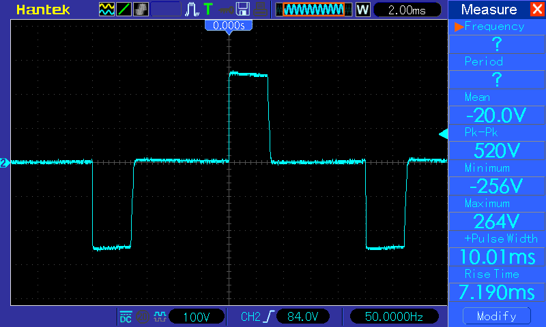Viewport: 546px width, 327px height.
Task: Click the printer icon in top bar
Action: (260, 10)
